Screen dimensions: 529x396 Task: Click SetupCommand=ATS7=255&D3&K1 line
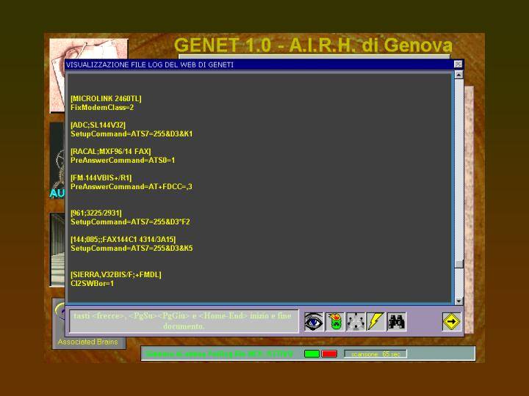pyautogui.click(x=132, y=133)
